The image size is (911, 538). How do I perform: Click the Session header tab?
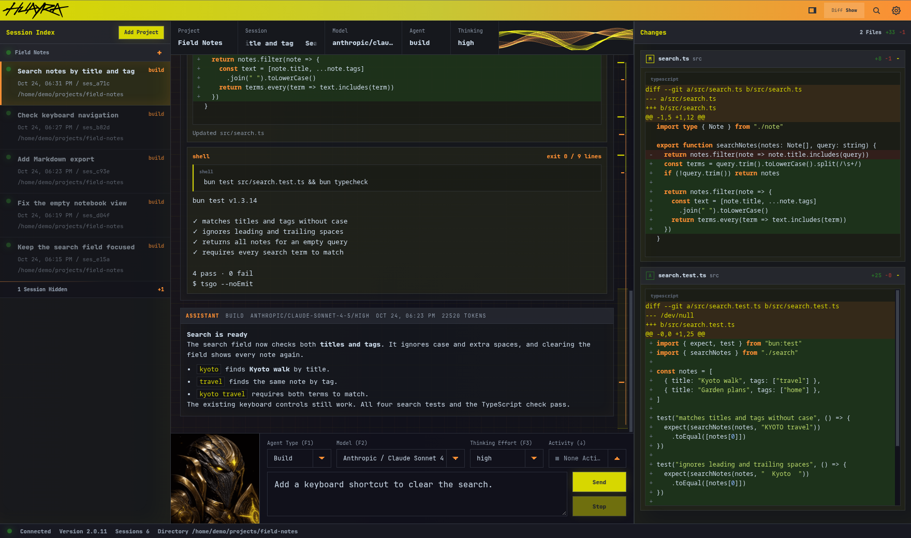pos(281,38)
